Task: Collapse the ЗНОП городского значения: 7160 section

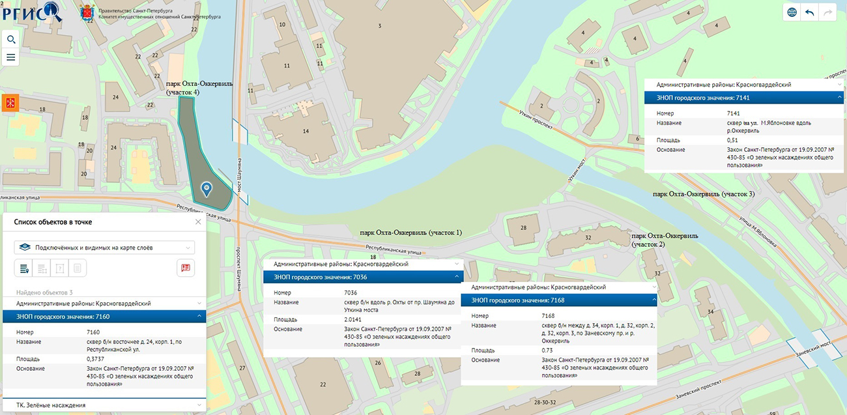Action: pyautogui.click(x=104, y=317)
